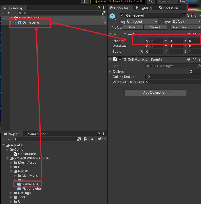Click Project search by label icon

tap(92, 139)
